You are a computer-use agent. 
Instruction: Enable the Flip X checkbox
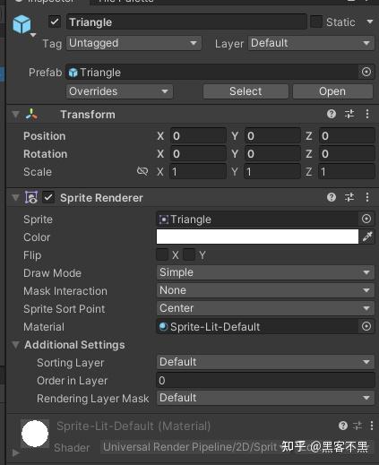tap(162, 254)
